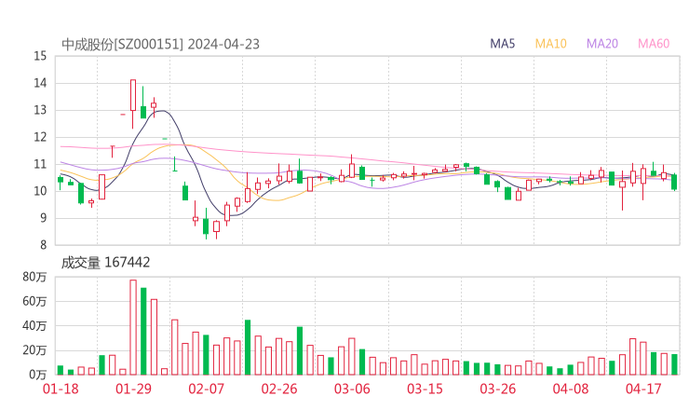The height and width of the screenshot is (410, 689).
Task: Click the 01-29 date axis label
Action: (x=133, y=389)
